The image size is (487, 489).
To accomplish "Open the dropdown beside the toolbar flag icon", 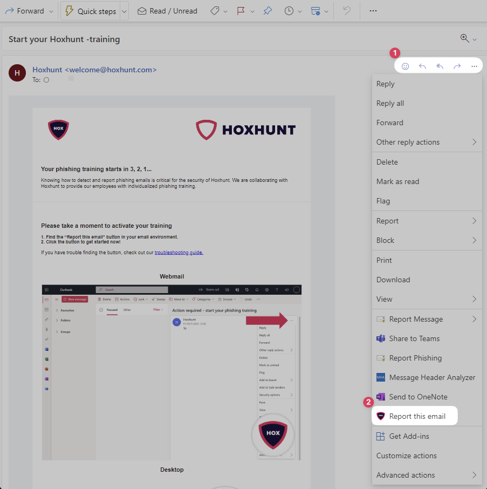I will (252, 11).
